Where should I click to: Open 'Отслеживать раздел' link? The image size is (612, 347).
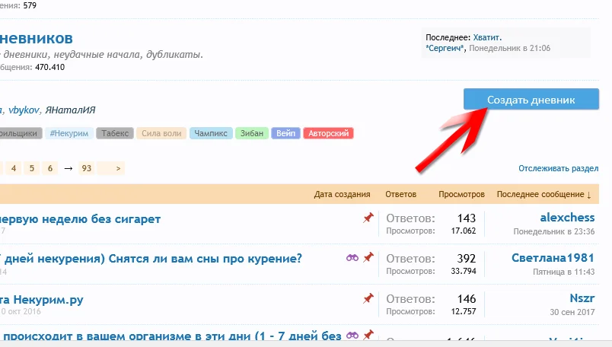coord(558,168)
